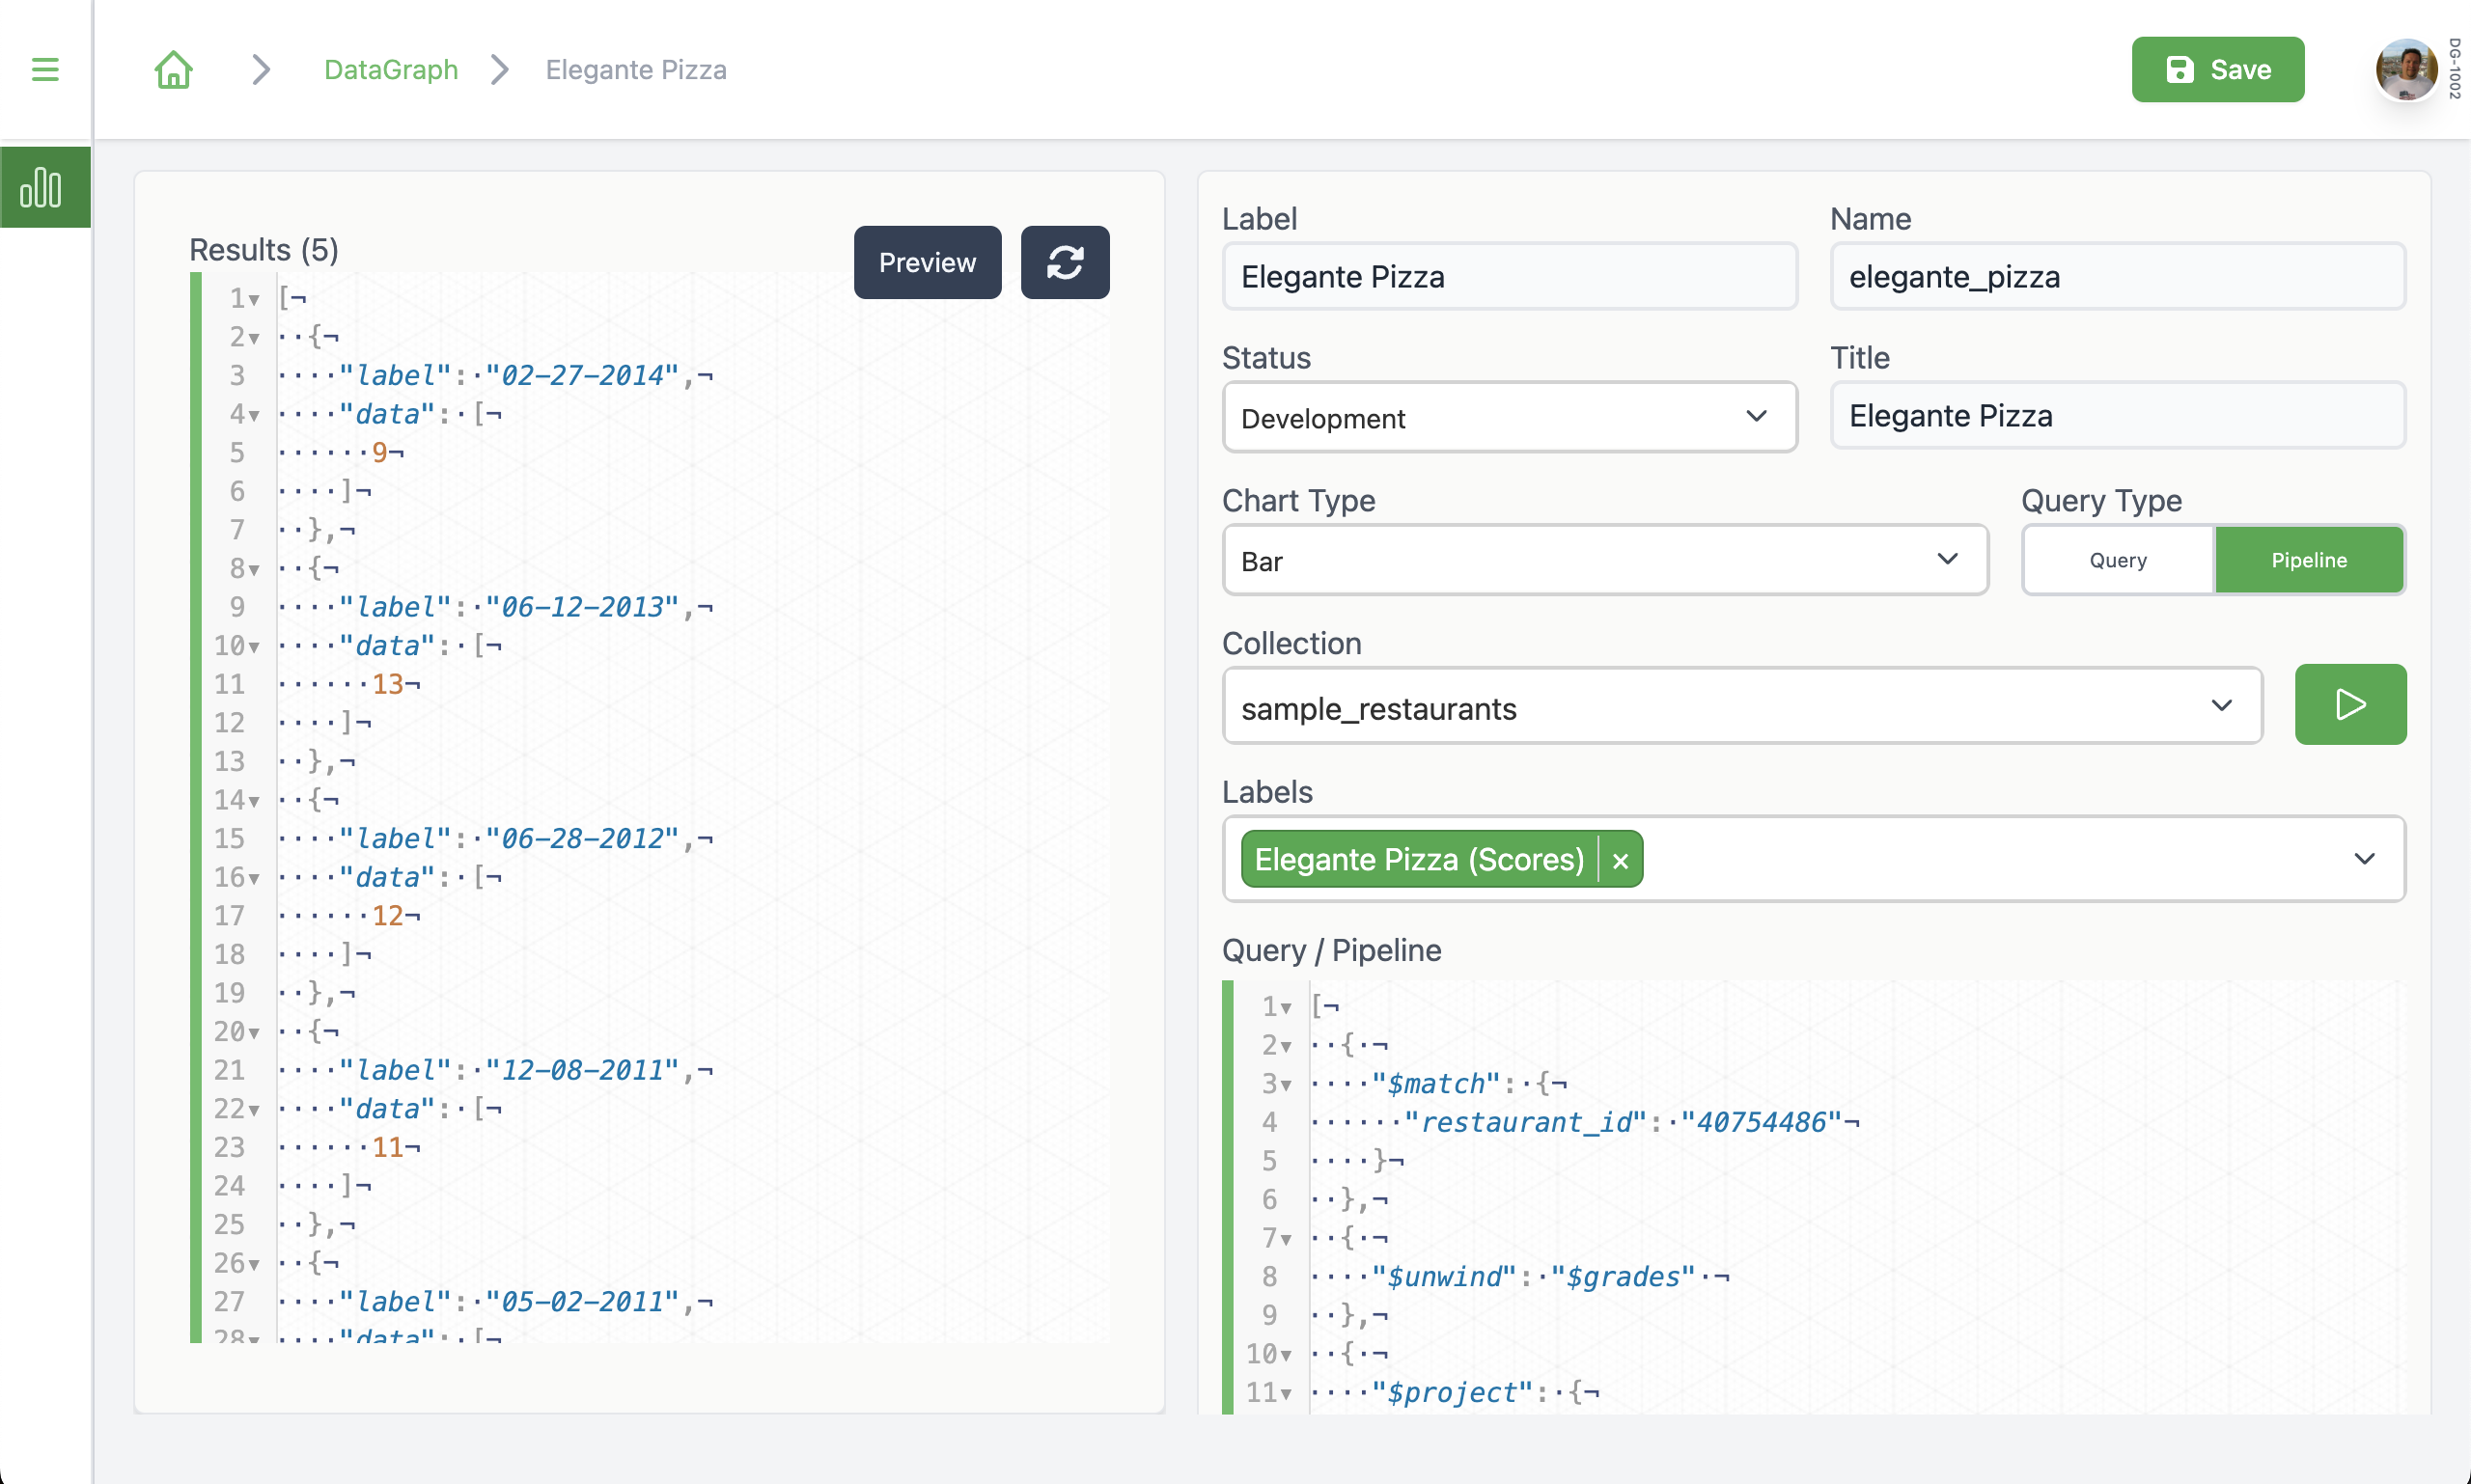Click the Preview button
The image size is (2471, 1484).
(x=927, y=262)
